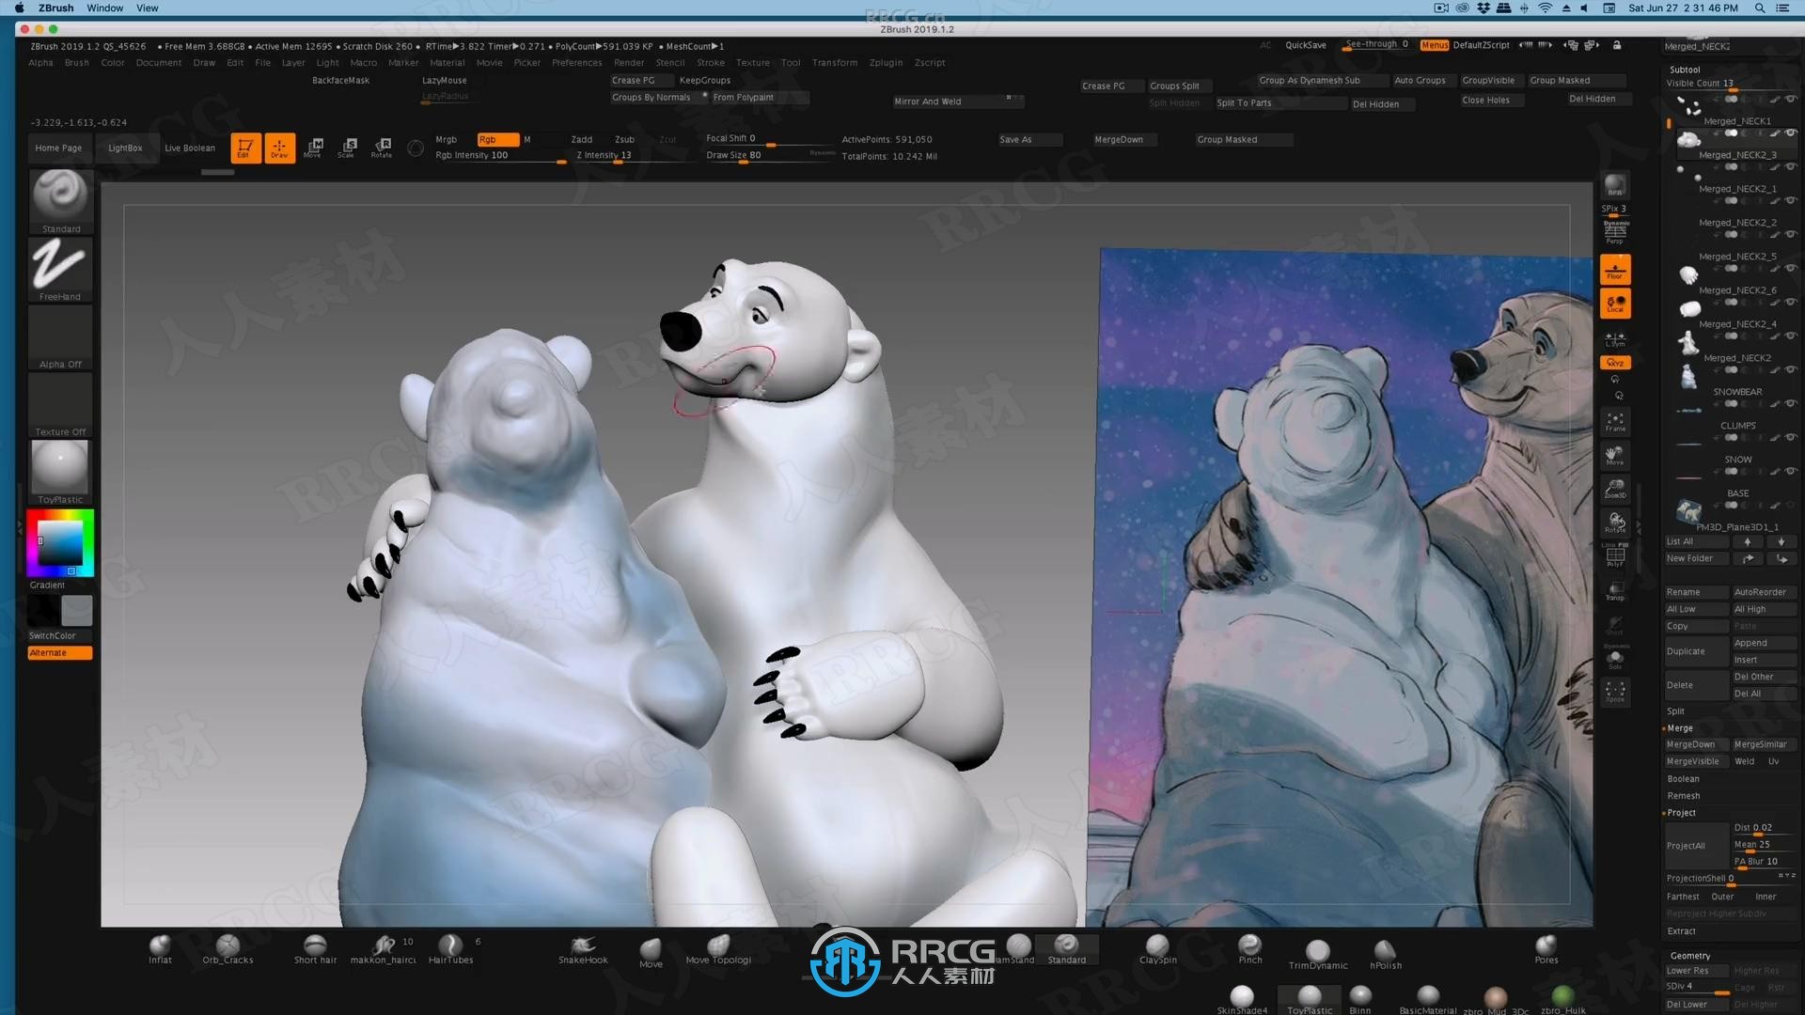Select the SnakeHook brush
The width and height of the screenshot is (1805, 1015).
583,949
